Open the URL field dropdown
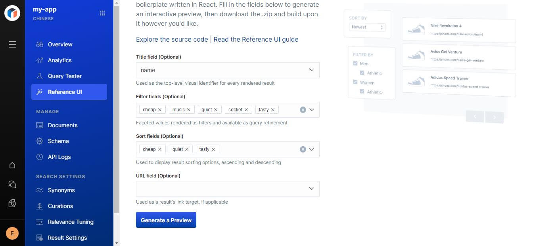The image size is (533, 246). pos(312,189)
